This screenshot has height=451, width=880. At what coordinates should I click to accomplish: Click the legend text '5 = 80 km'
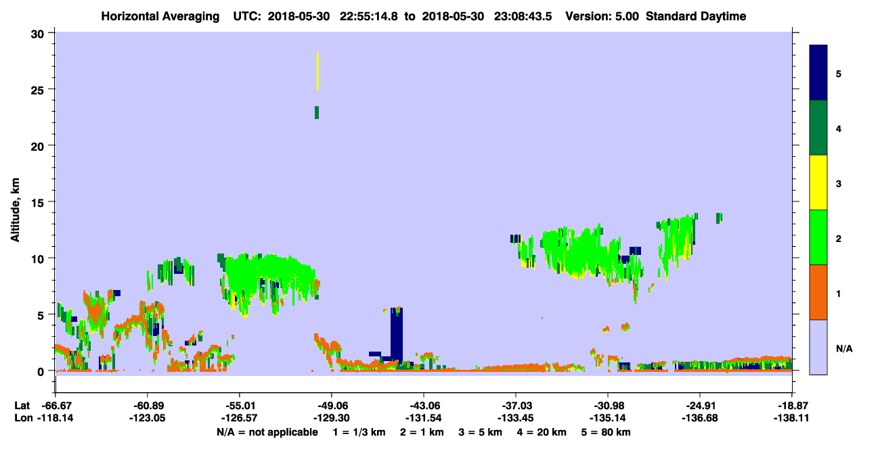coord(607,432)
